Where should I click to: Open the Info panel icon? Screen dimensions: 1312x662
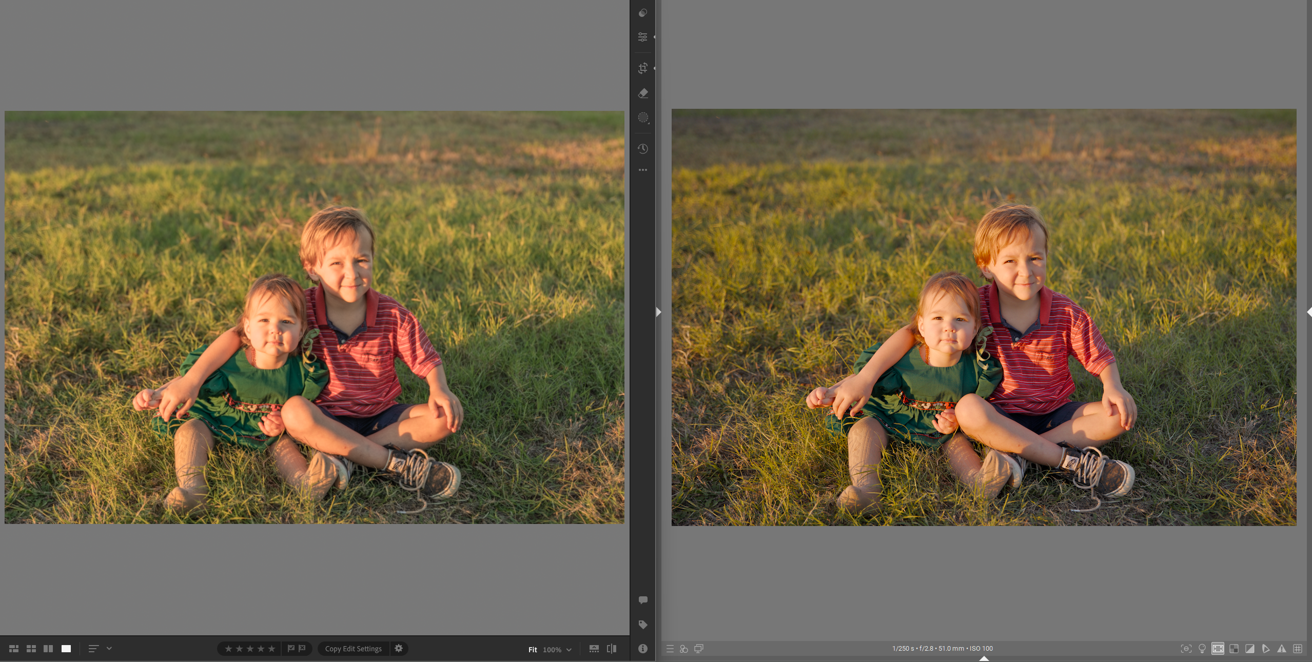click(x=642, y=649)
